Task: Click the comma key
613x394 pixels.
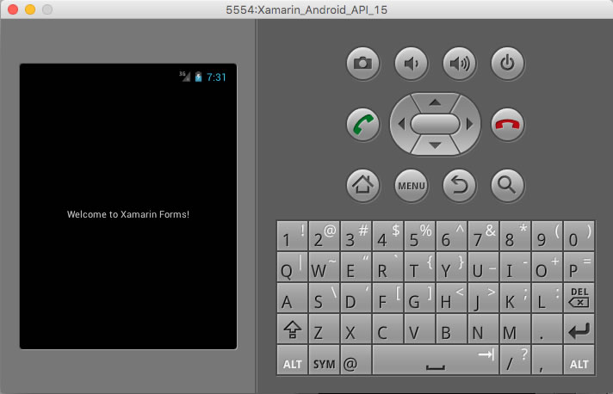Action: coord(547,360)
